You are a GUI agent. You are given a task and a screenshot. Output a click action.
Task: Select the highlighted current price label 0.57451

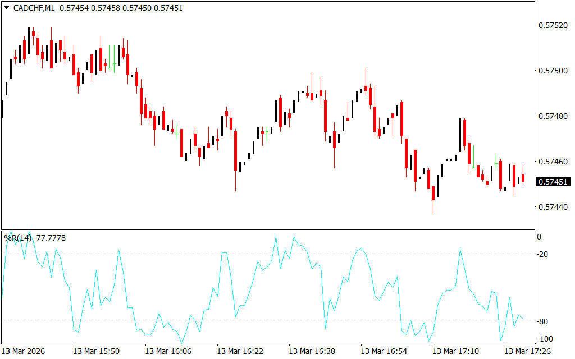[554, 182]
